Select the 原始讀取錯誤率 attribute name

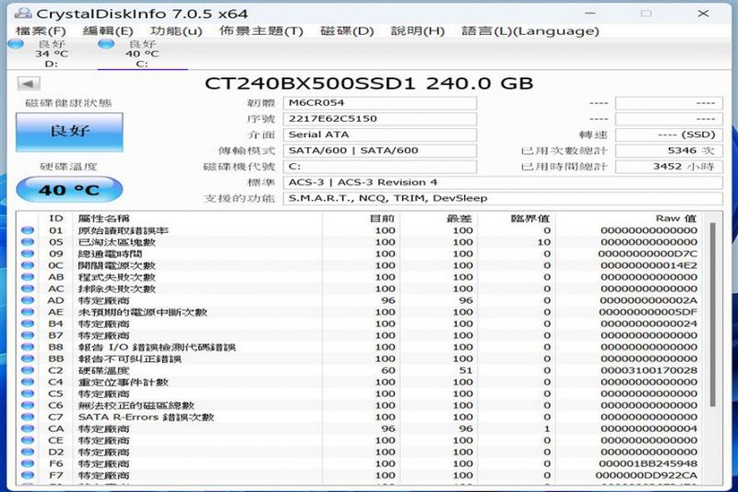[x=124, y=230]
